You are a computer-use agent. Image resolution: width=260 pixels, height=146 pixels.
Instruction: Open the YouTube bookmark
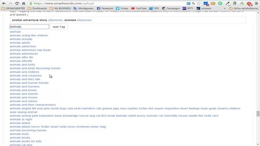tap(139, 8)
